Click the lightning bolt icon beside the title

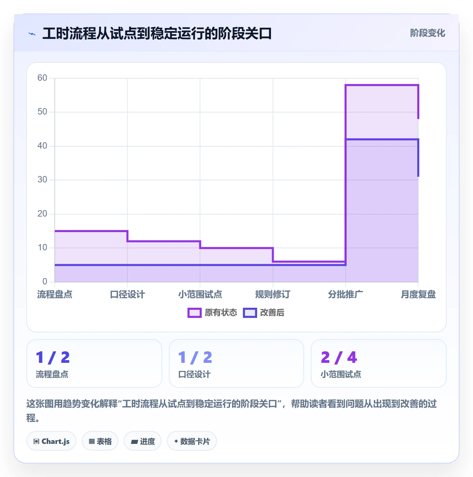32,34
